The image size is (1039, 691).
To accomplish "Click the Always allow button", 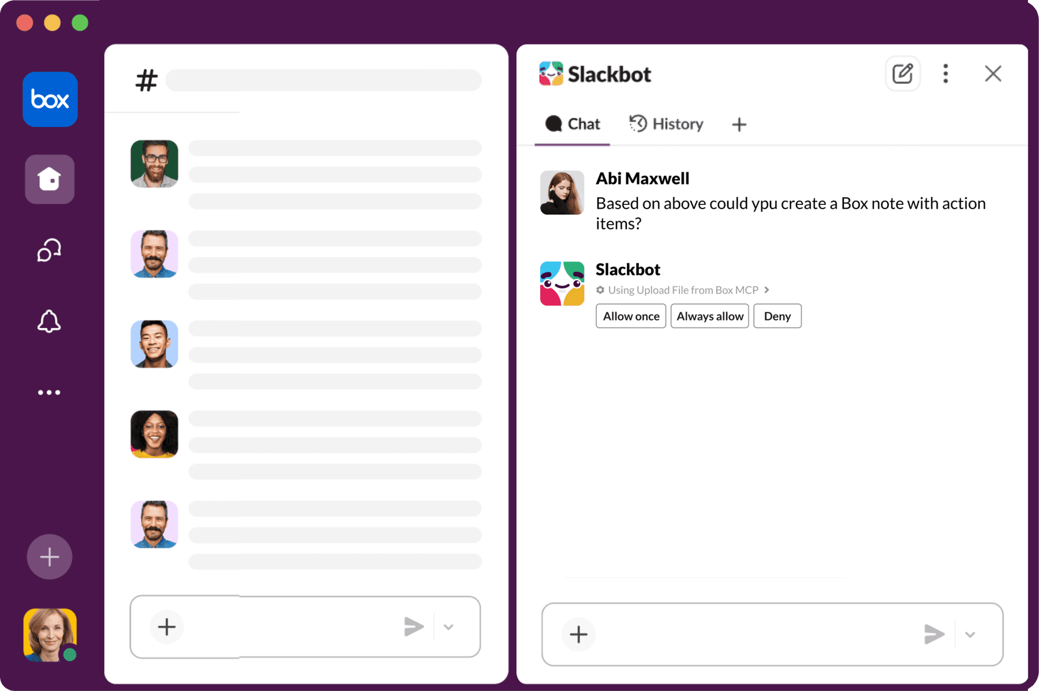I will coord(710,316).
